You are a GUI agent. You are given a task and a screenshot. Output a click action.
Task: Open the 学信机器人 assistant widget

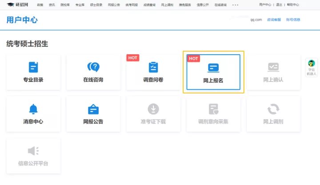[312, 68]
